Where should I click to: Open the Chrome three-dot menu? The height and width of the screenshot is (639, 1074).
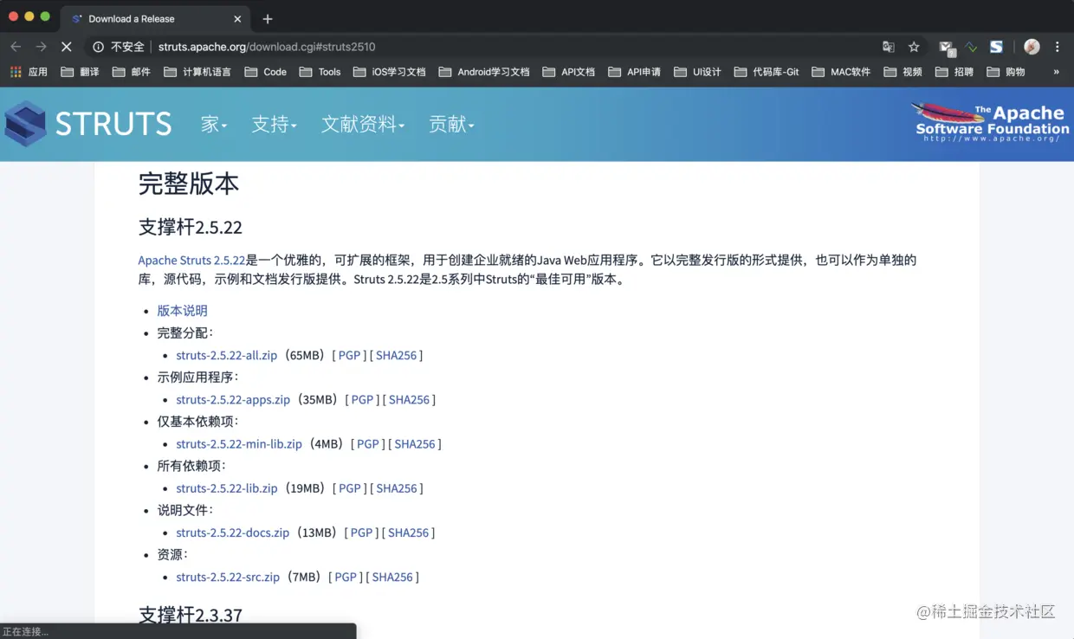click(1058, 47)
